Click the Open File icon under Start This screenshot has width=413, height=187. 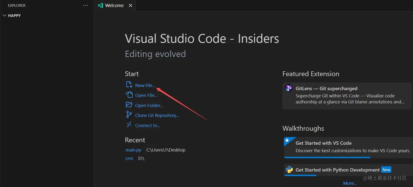pyautogui.click(x=129, y=95)
